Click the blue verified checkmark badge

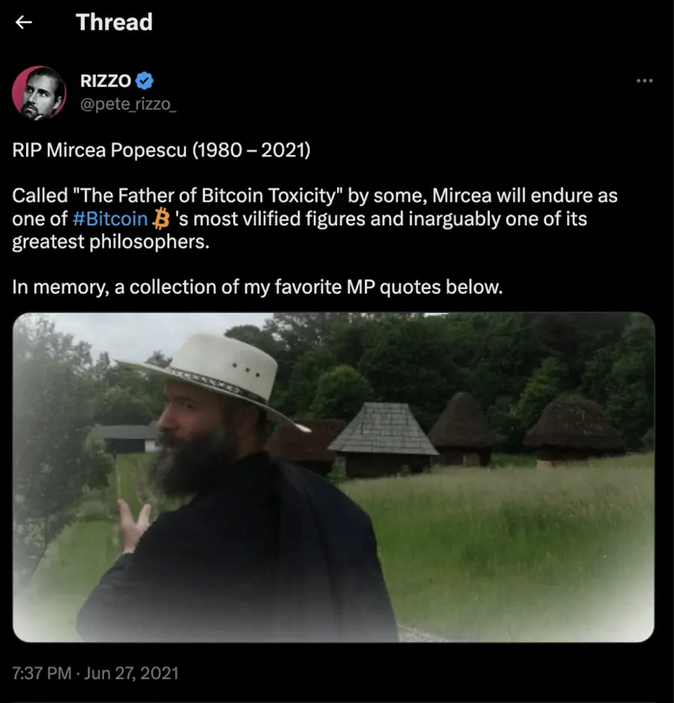point(144,81)
